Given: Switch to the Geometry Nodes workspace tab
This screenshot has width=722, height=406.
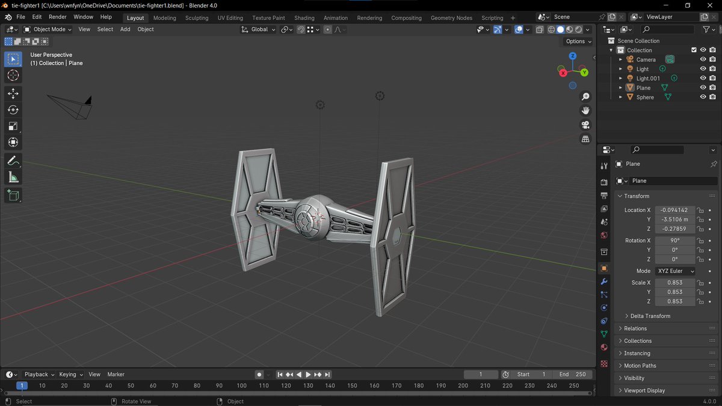Looking at the screenshot, I should (x=451, y=17).
